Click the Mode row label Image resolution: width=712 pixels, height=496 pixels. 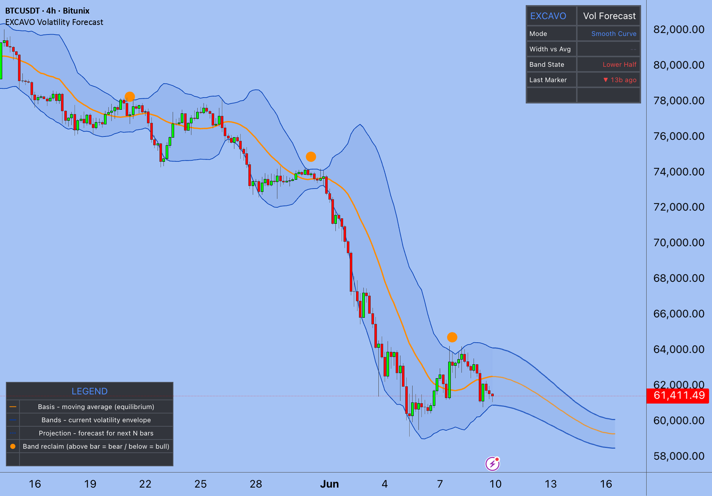coord(538,34)
